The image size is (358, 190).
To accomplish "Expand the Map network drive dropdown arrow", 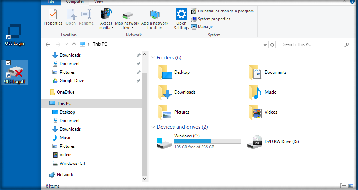I will click(132, 28).
